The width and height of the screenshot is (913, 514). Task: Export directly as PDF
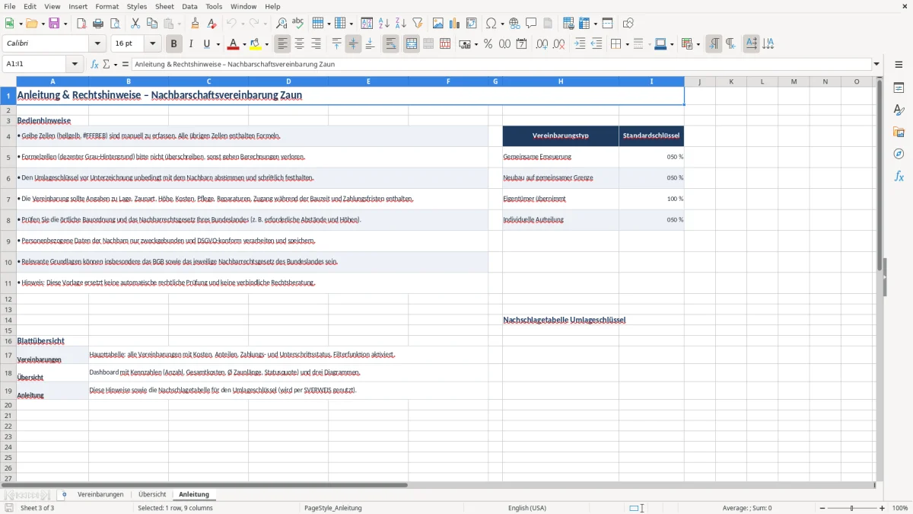click(x=81, y=24)
